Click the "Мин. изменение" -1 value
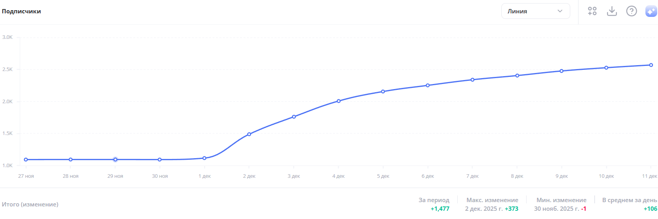 tap(584, 209)
